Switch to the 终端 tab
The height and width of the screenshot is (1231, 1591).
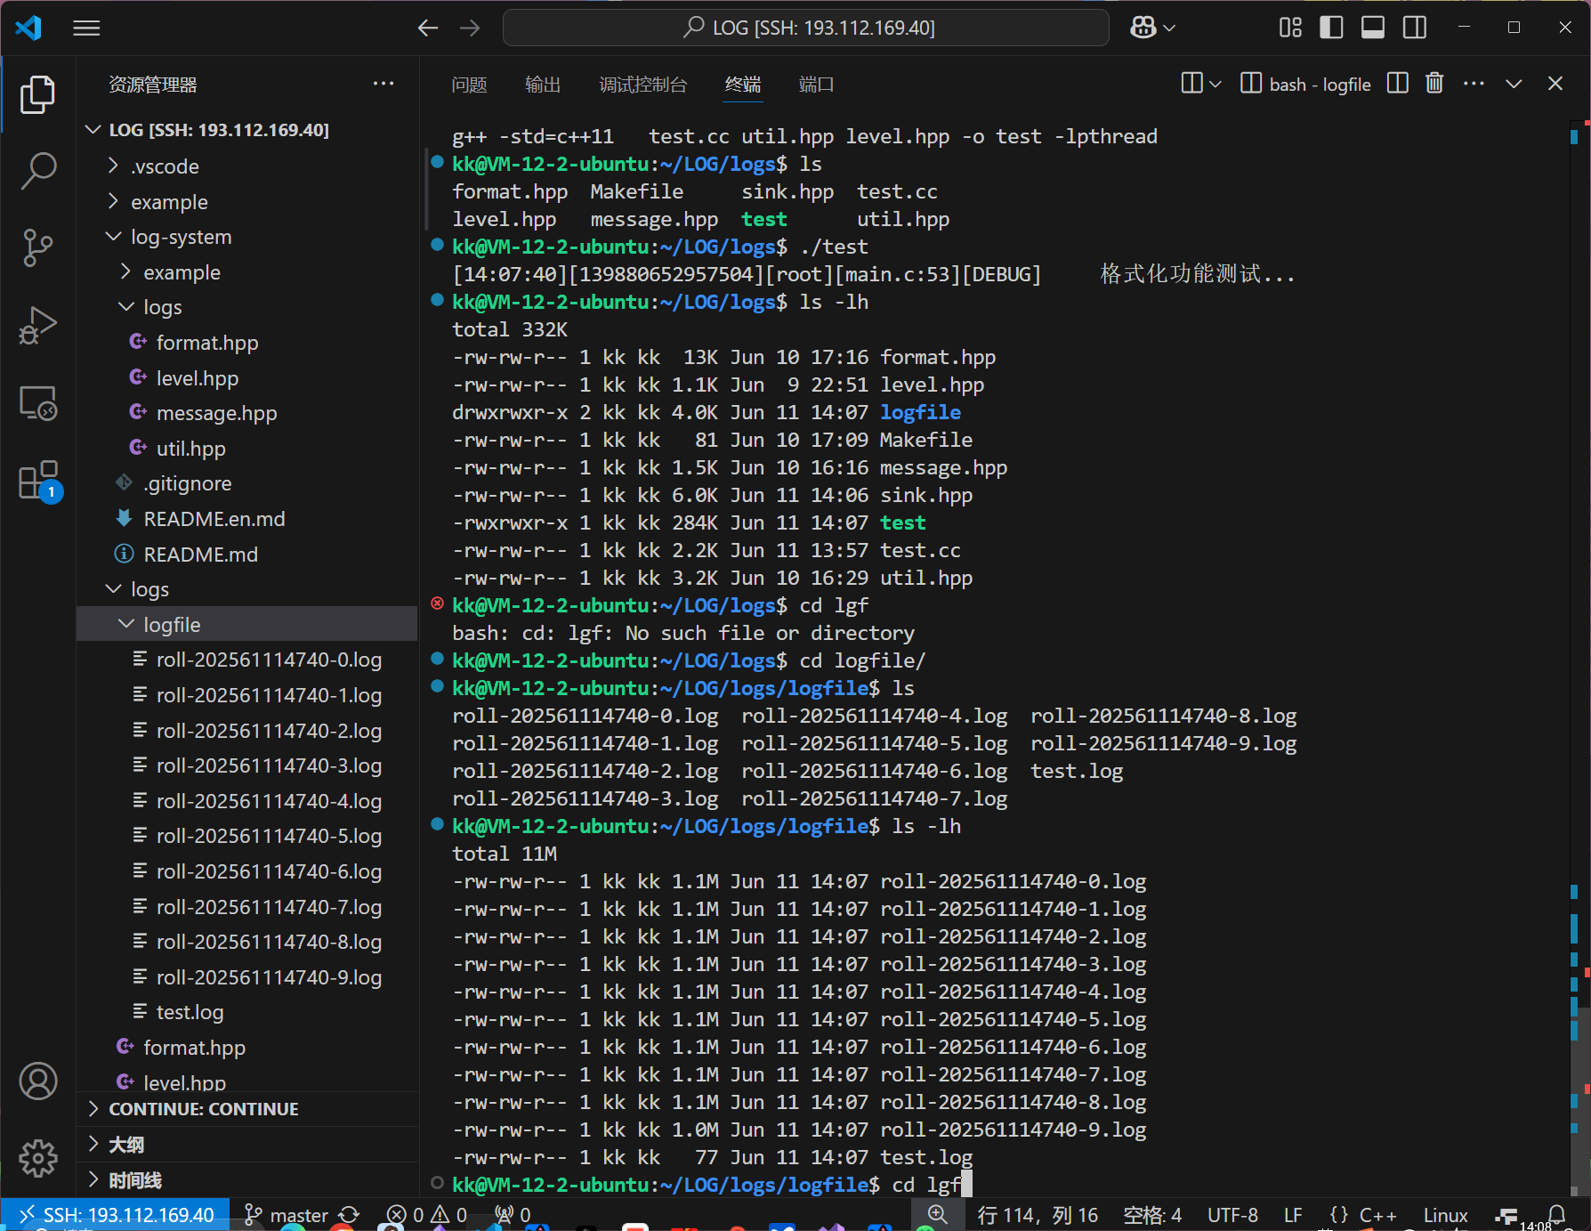pyautogui.click(x=743, y=85)
